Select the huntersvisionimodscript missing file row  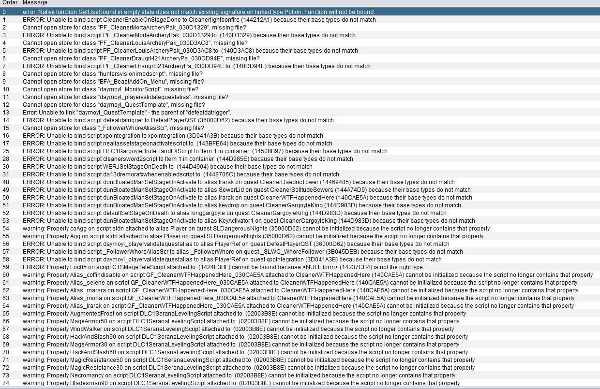pos(112,74)
